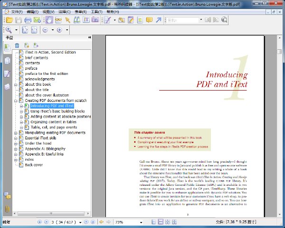The width and height of the screenshot is (285, 228).
Task: Open Organizing content in tables bookmark
Action: (53, 122)
